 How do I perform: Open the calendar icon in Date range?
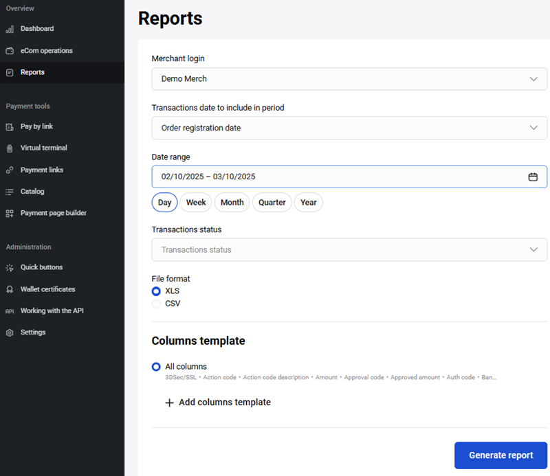point(533,177)
